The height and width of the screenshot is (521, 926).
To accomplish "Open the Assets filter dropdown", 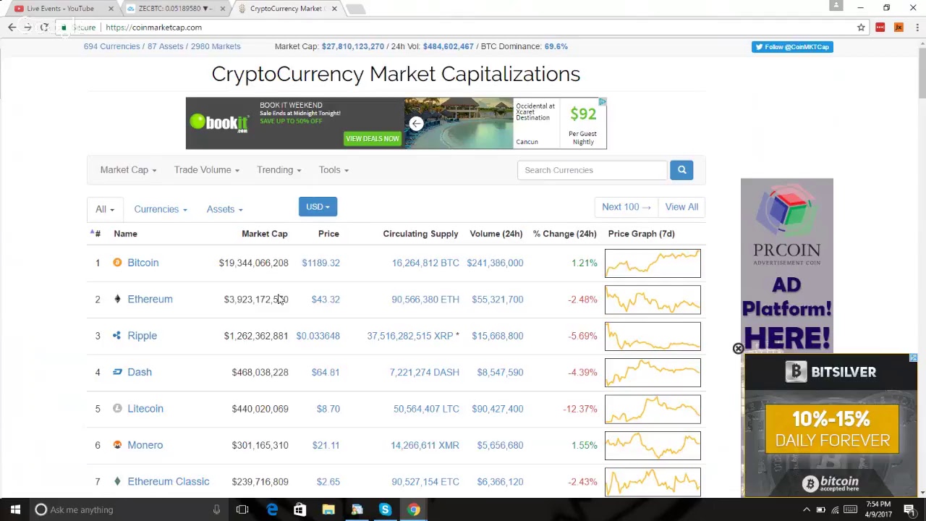I will [224, 209].
